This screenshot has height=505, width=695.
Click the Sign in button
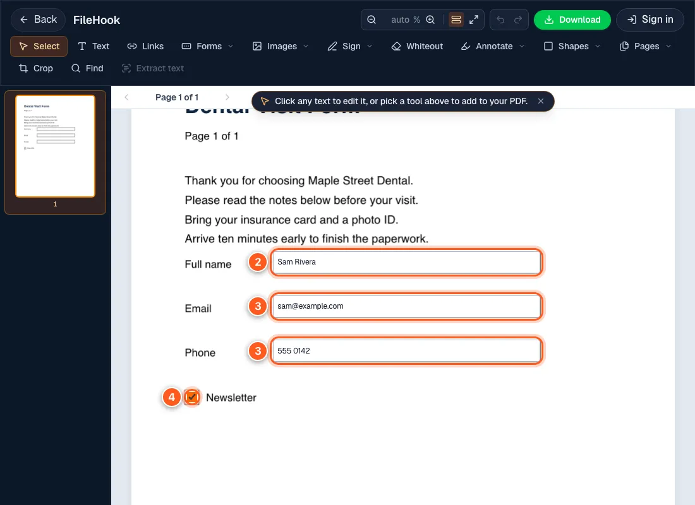click(650, 20)
